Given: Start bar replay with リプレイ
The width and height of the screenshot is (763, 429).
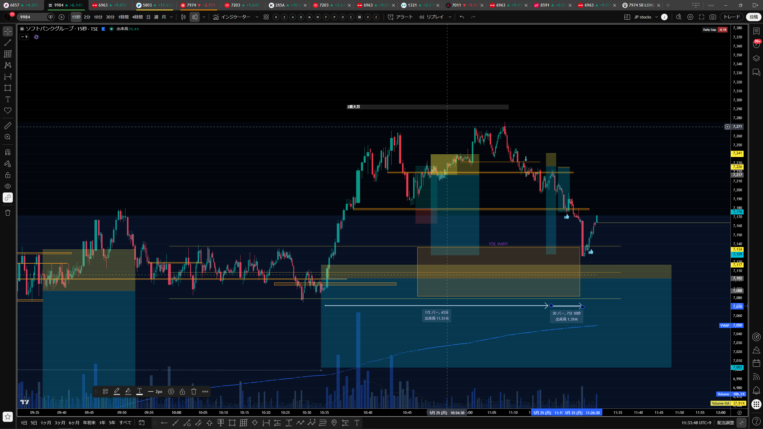Looking at the screenshot, I should (x=431, y=17).
